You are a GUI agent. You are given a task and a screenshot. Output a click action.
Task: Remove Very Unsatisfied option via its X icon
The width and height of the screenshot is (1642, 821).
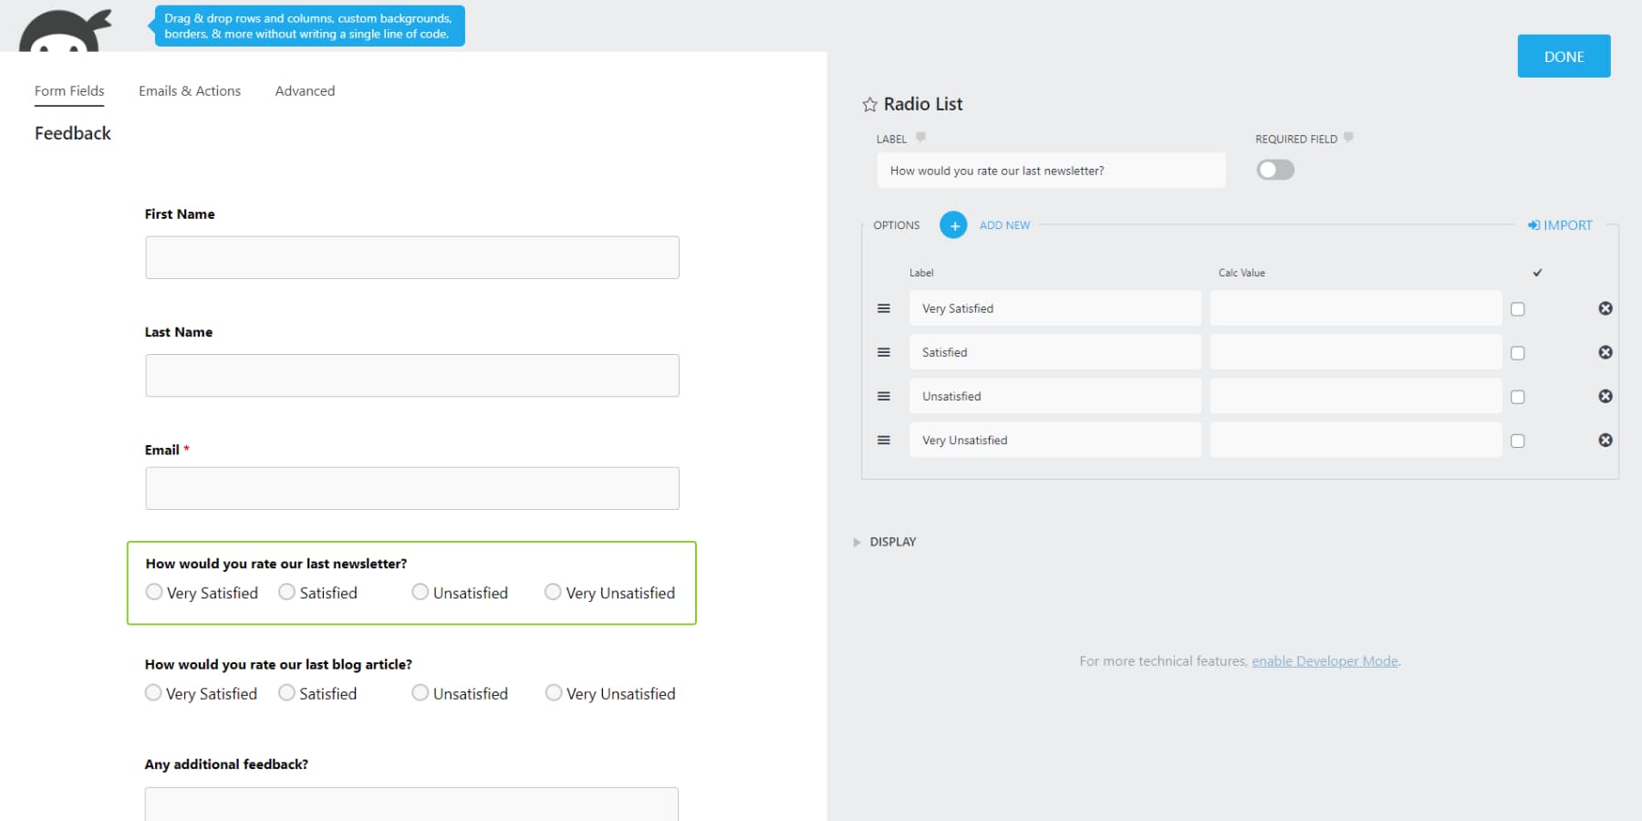point(1606,440)
